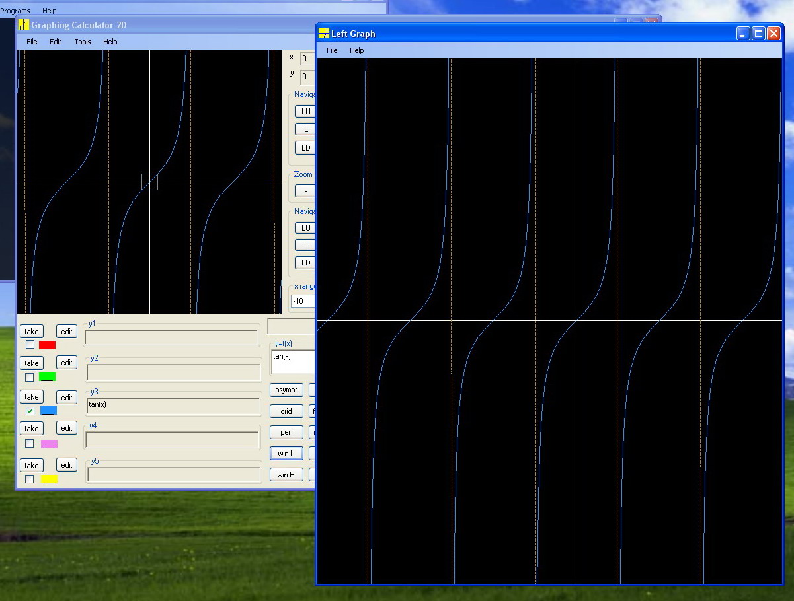
Task: Click the green color swatch for y2
Action: pyautogui.click(x=48, y=377)
